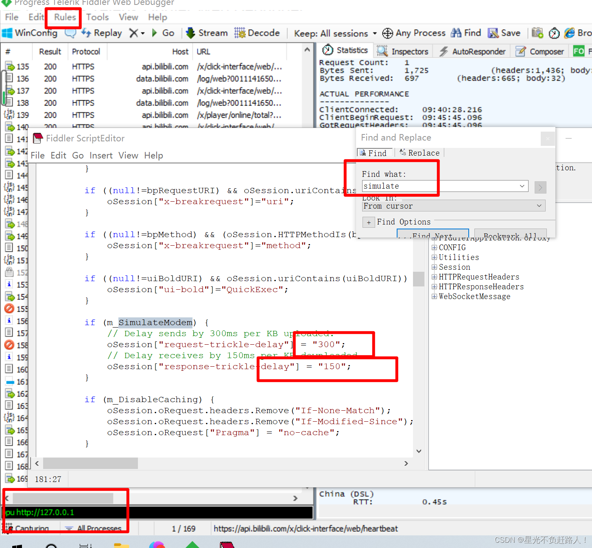Expand the Find Options section
The width and height of the screenshot is (592, 548).
(369, 222)
